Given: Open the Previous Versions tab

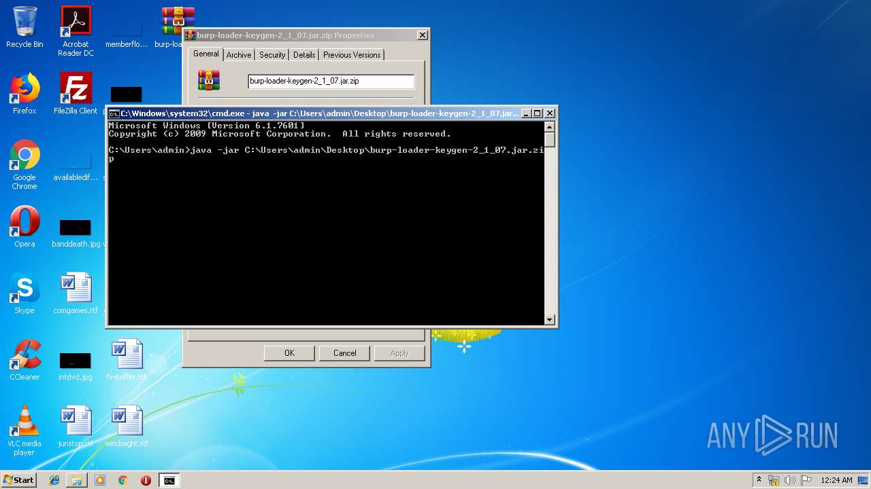Looking at the screenshot, I should tap(352, 55).
